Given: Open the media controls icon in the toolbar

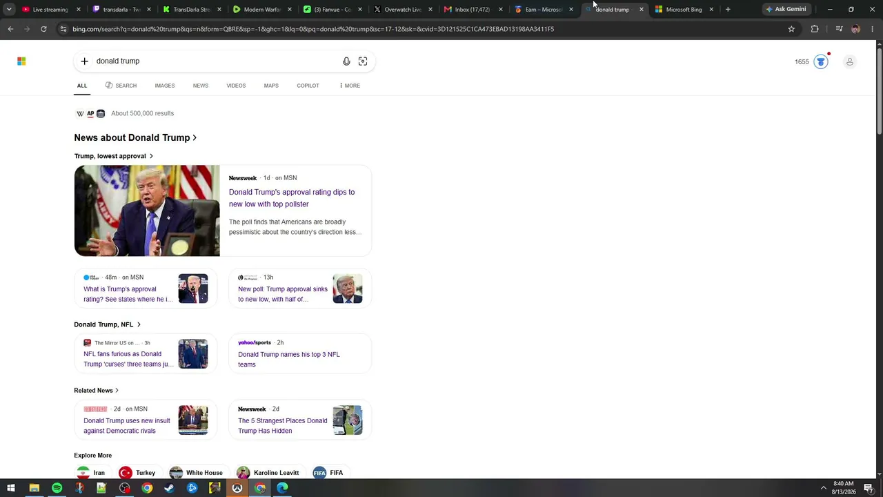Looking at the screenshot, I should click(839, 29).
